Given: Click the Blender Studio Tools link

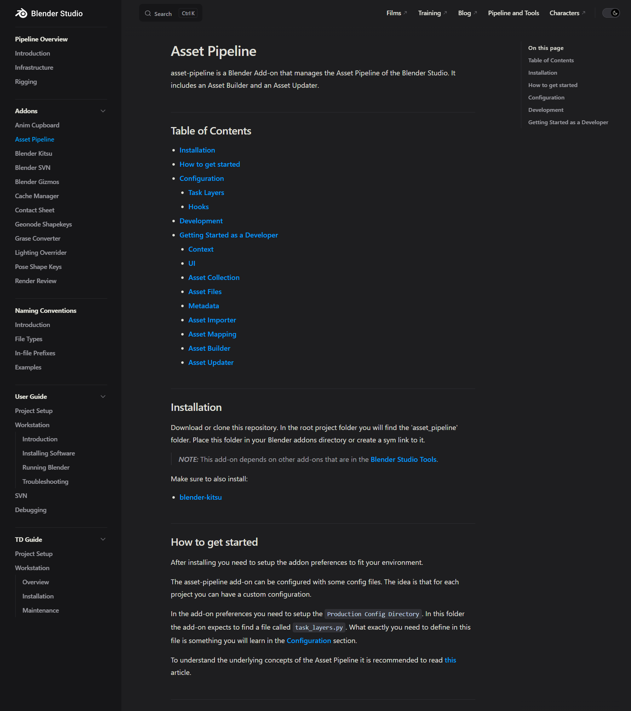Looking at the screenshot, I should coord(403,459).
